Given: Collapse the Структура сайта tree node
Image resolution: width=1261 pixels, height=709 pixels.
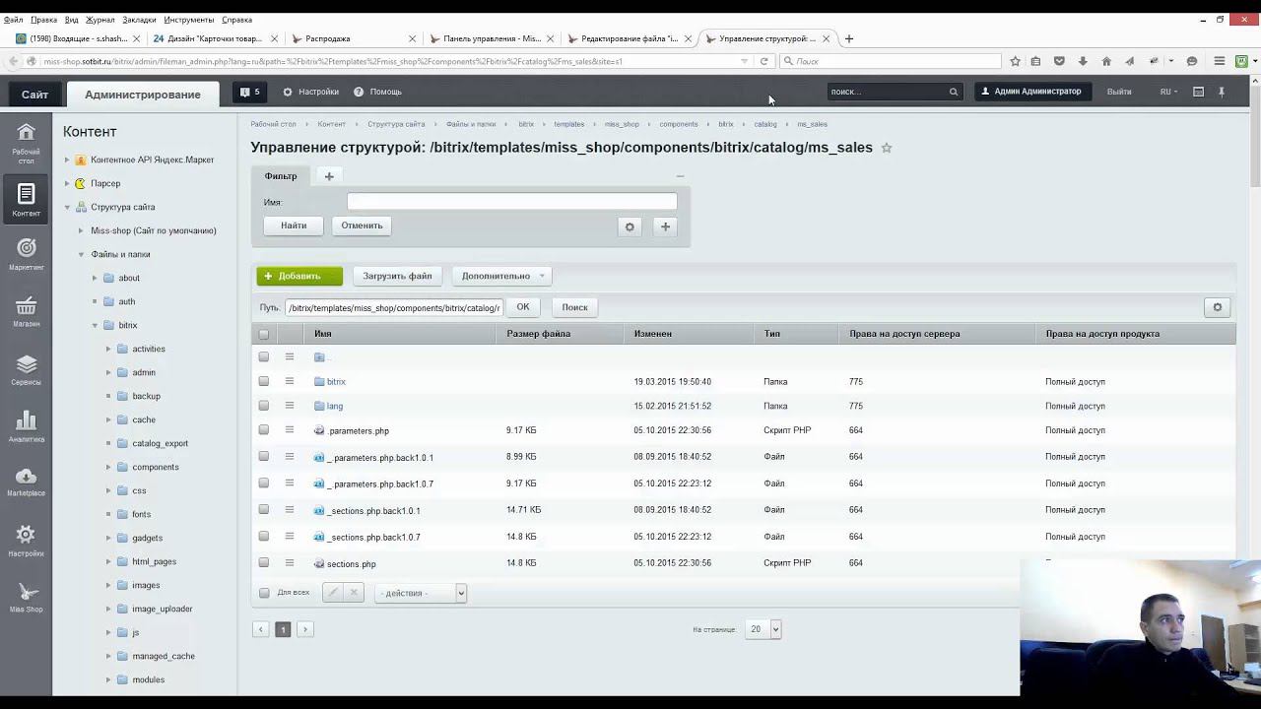Looking at the screenshot, I should click(x=67, y=207).
